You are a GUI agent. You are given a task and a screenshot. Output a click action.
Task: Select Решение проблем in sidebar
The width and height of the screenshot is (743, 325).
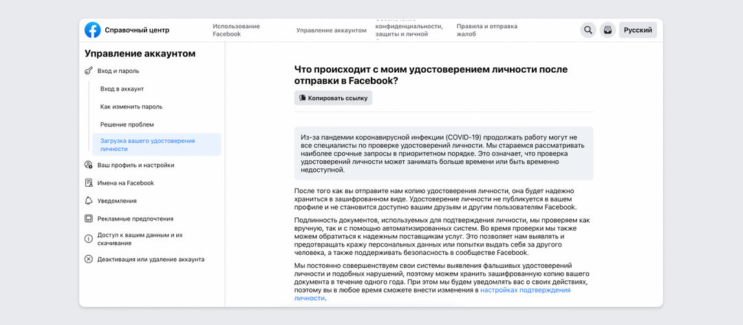(127, 124)
